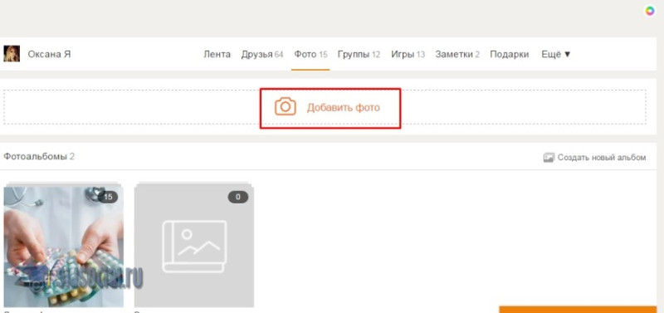Viewport: 664px width, 313px height.
Task: Click the 15 photo count badge
Action: tap(108, 197)
